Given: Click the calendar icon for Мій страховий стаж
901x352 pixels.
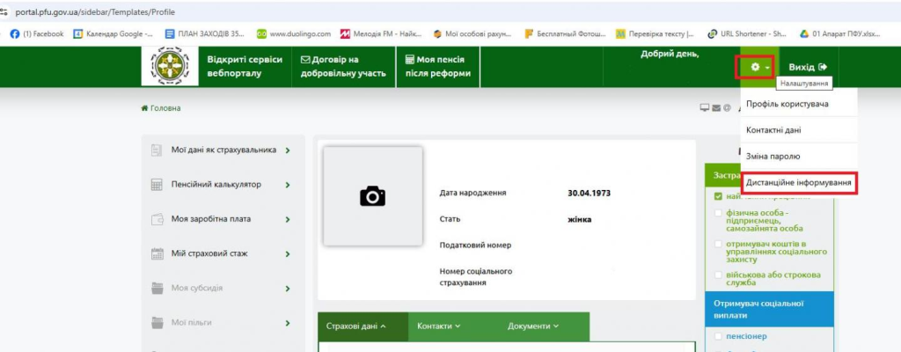Looking at the screenshot, I should point(157,253).
